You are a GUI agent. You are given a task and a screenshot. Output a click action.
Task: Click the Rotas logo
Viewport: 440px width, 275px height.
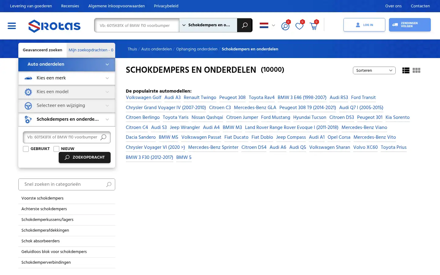coord(54,26)
